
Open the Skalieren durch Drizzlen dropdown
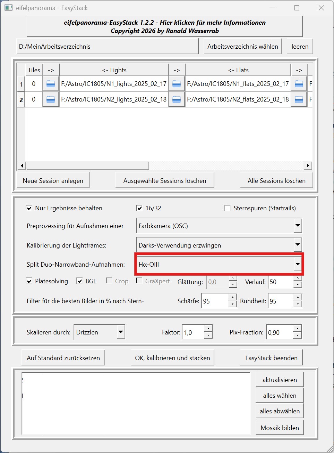(120, 332)
